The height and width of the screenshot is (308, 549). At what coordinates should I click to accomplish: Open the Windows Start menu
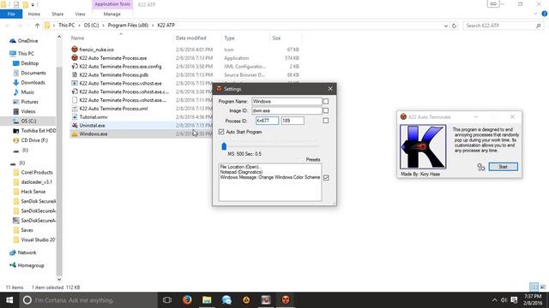point(9,300)
